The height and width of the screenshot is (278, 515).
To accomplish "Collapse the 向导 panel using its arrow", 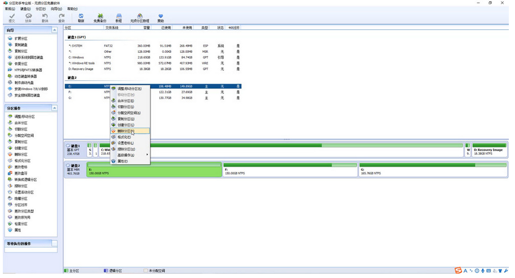I will tap(54, 29).
